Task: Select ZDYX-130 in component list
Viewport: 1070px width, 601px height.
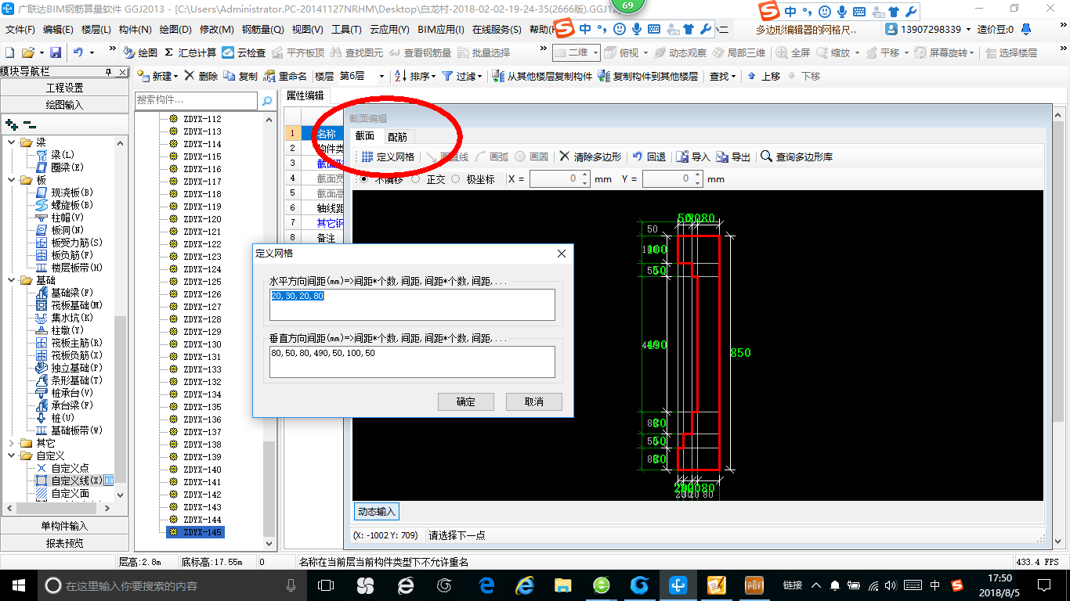Action: (202, 344)
